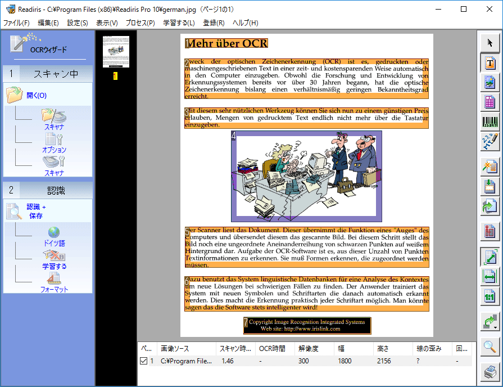Open the 編集(E) menu
503x387 pixels.
point(48,23)
